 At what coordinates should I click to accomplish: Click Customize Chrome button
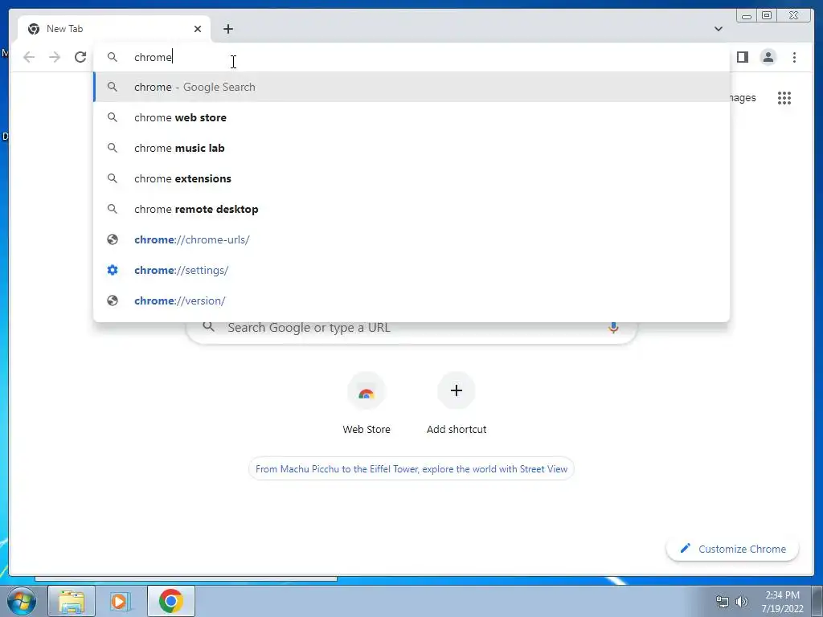(733, 549)
